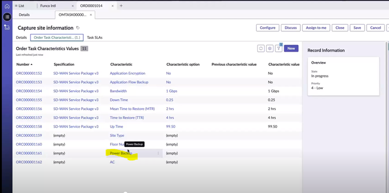Sort by Previous characteristic value column
The image size is (389, 193).
pos(234,64)
